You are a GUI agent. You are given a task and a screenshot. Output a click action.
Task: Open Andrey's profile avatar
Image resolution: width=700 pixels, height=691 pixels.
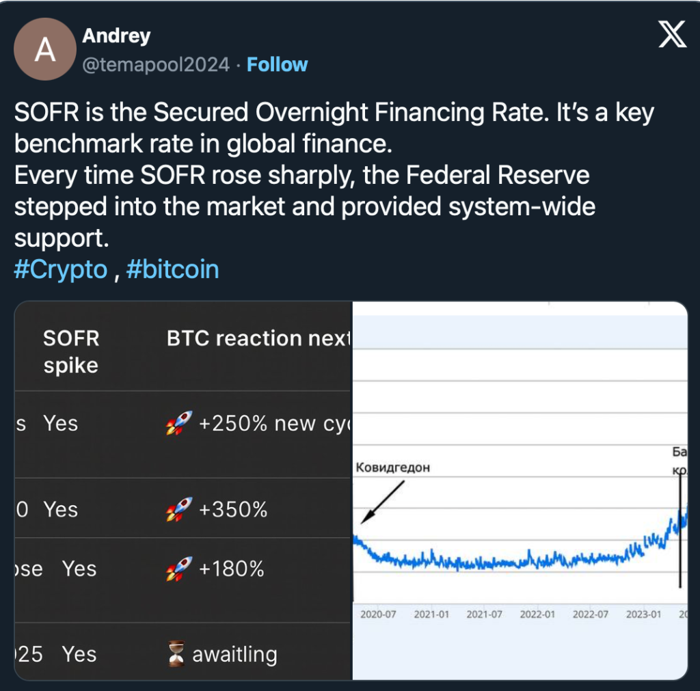click(x=44, y=49)
